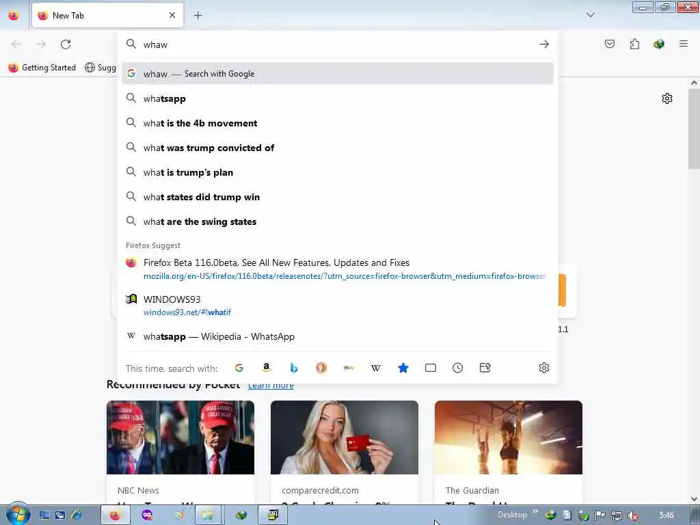
Task: Click the Action Center flag tray icon
Action: point(600,515)
